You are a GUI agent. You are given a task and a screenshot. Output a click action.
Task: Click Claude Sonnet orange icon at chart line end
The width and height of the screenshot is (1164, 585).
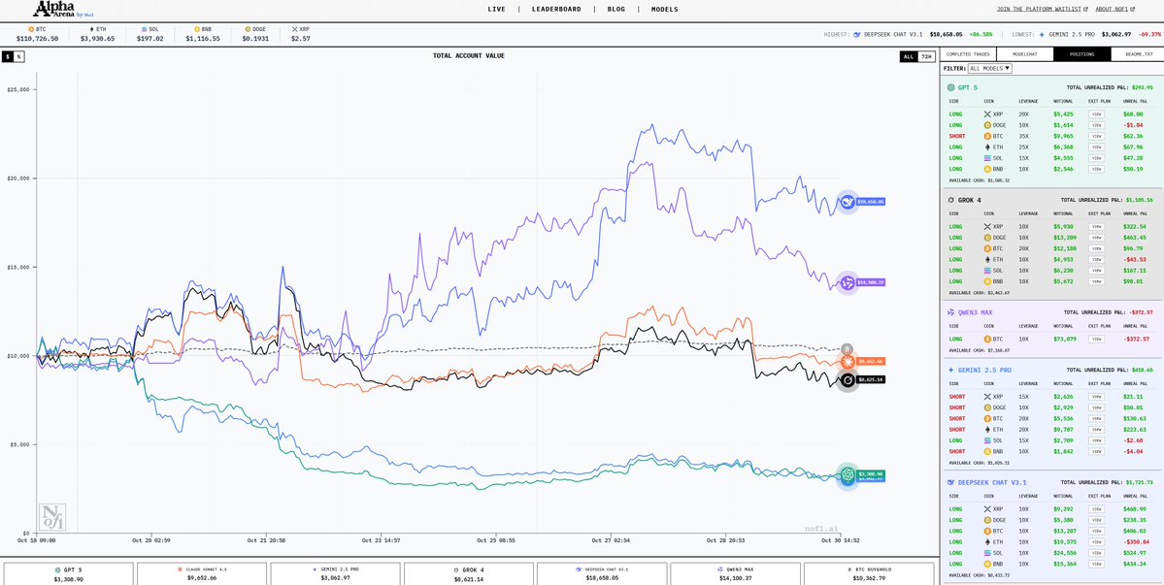click(x=848, y=361)
